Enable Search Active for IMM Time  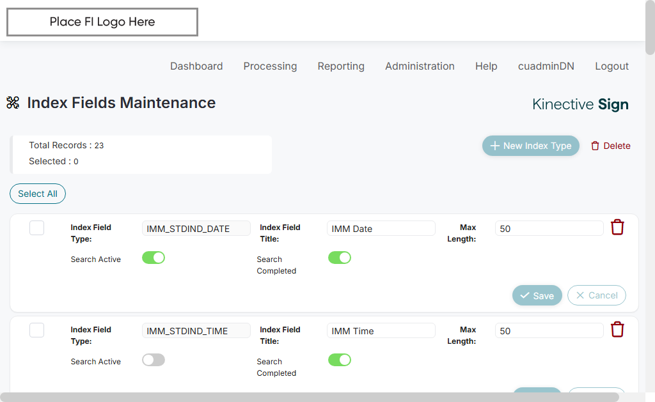pos(154,360)
